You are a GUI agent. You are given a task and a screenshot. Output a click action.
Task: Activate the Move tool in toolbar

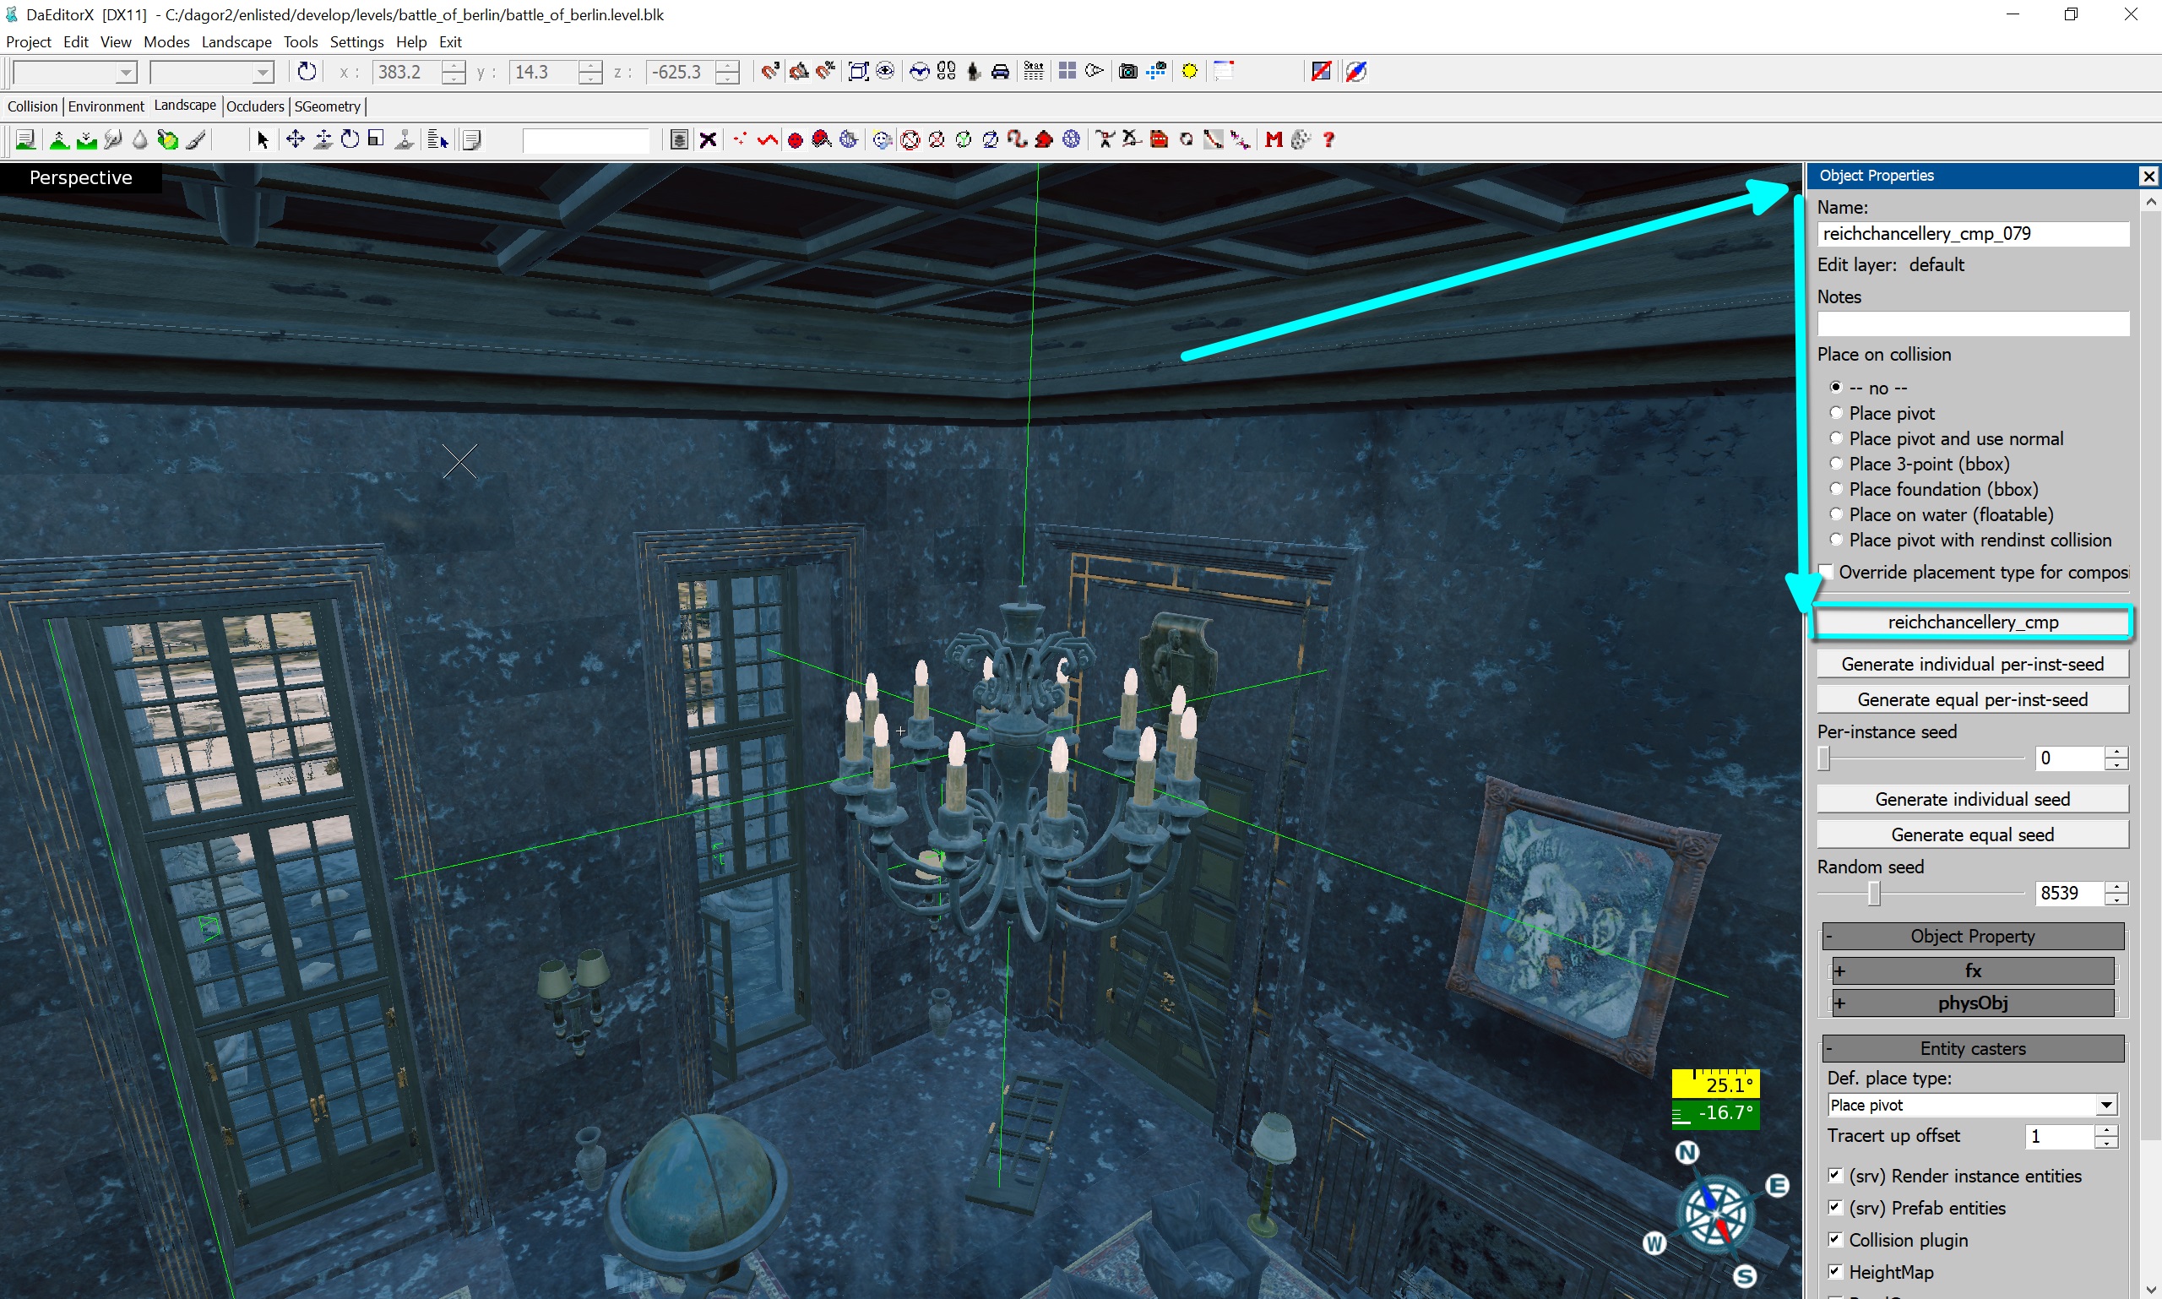(x=295, y=140)
